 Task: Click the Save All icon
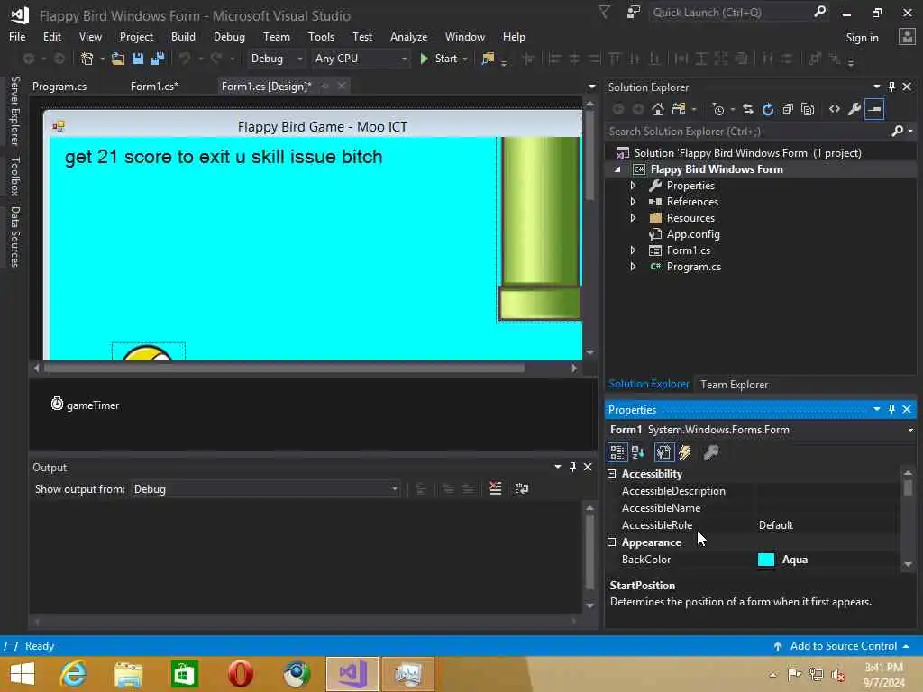(x=158, y=59)
